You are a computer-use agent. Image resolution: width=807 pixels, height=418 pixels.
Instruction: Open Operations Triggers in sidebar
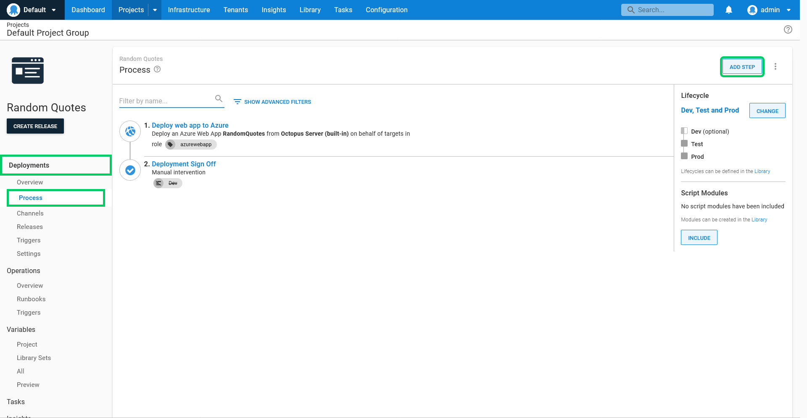click(x=29, y=313)
